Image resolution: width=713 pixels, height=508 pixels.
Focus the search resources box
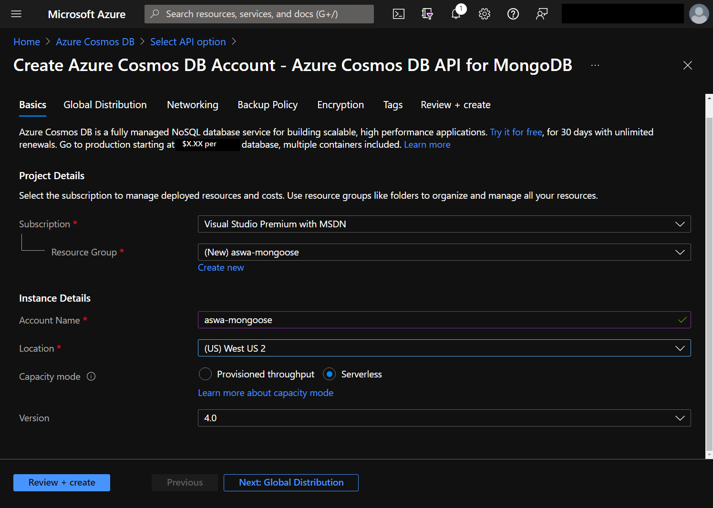click(259, 14)
